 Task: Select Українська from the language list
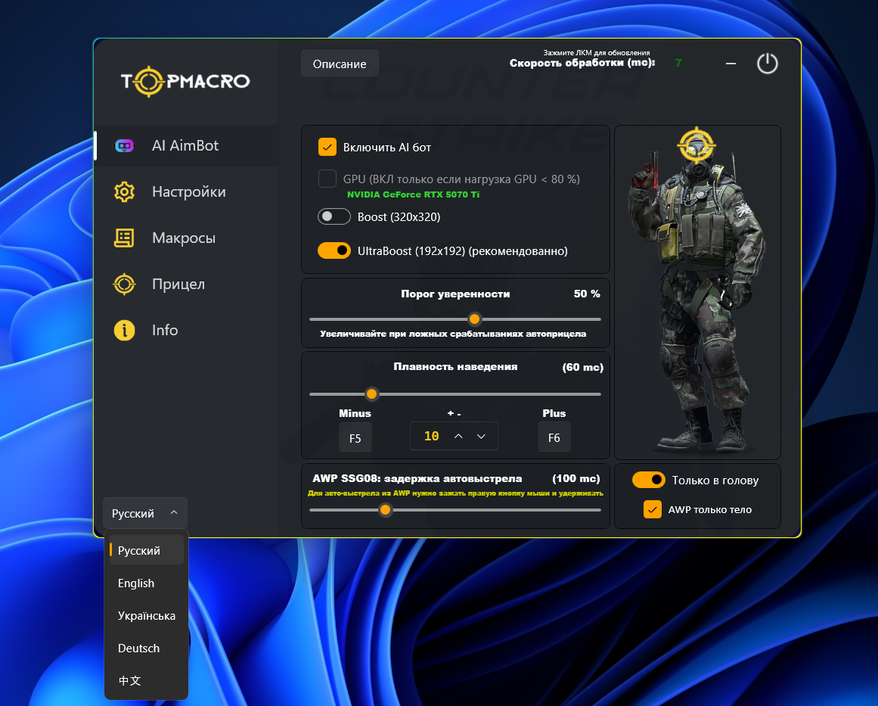click(147, 615)
